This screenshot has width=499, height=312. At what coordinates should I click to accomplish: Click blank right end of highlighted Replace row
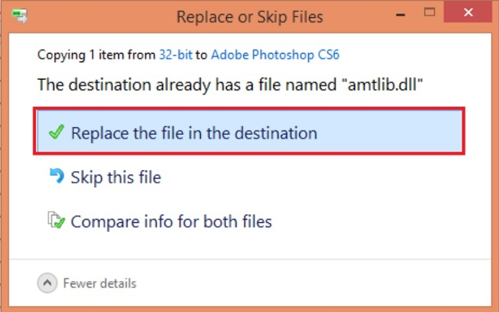[x=410, y=133]
